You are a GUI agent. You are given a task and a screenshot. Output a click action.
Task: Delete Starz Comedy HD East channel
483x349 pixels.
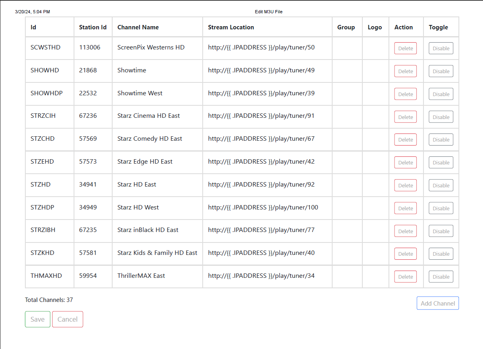point(405,140)
